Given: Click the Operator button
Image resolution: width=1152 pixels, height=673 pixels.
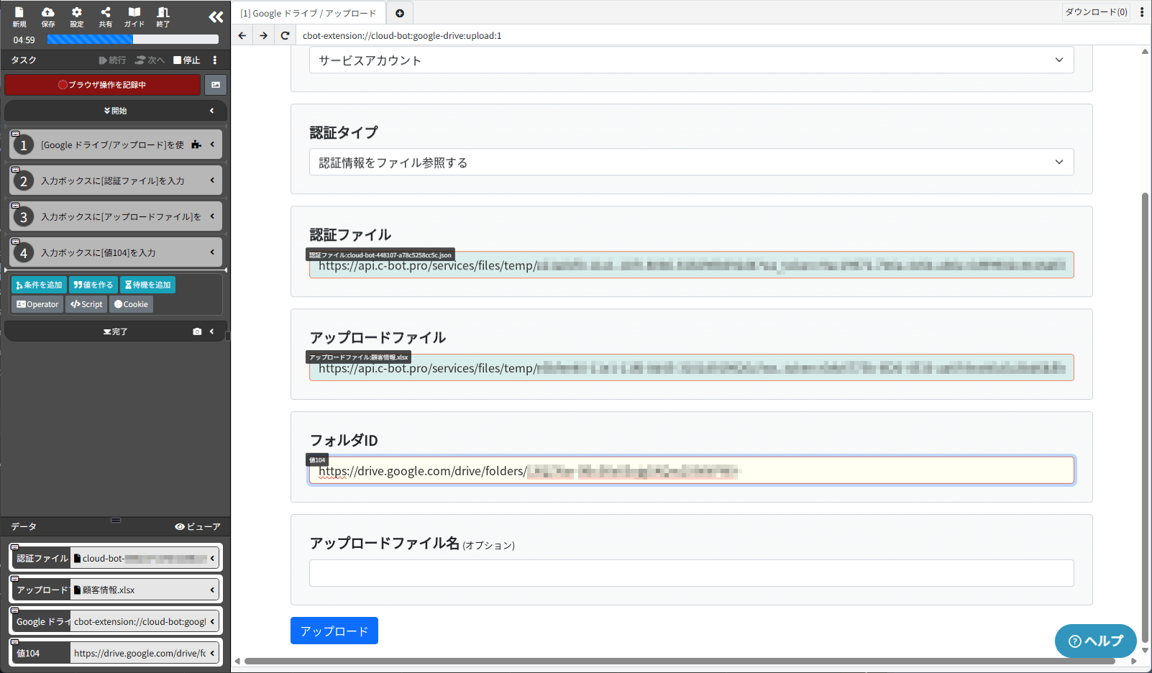Looking at the screenshot, I should pyautogui.click(x=37, y=305).
